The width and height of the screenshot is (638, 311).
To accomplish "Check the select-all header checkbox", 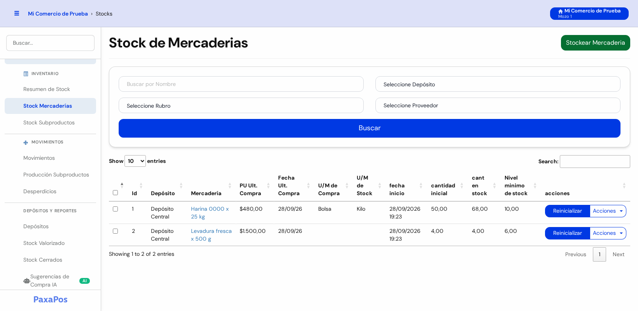I will pos(115,192).
